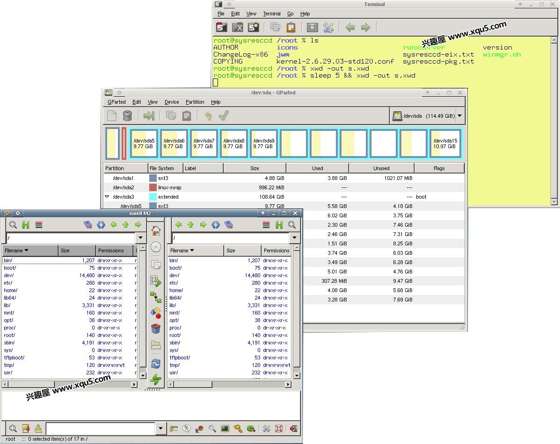Open Terminal preferences tools icon

(328, 28)
